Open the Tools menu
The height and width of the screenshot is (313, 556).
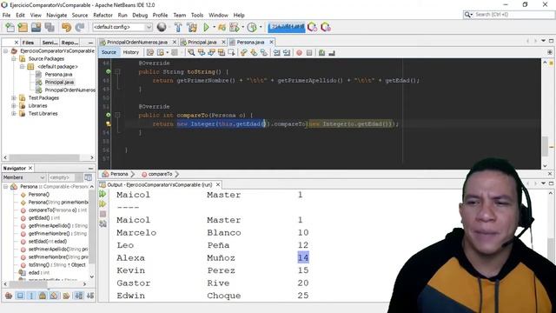(x=197, y=16)
